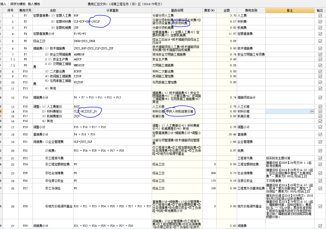The height and width of the screenshot is (229, 326).
Task: Toggle the 输出 checkbox for the F29 间接费小计 row
Action: pyautogui.click(x=320, y=226)
